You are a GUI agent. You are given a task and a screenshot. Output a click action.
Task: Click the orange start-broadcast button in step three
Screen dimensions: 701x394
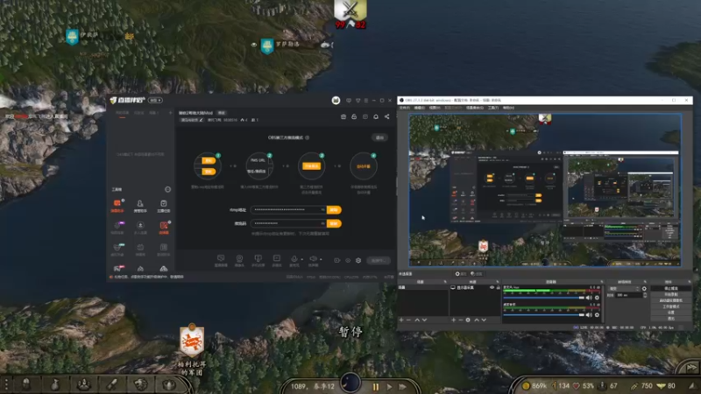[311, 165]
